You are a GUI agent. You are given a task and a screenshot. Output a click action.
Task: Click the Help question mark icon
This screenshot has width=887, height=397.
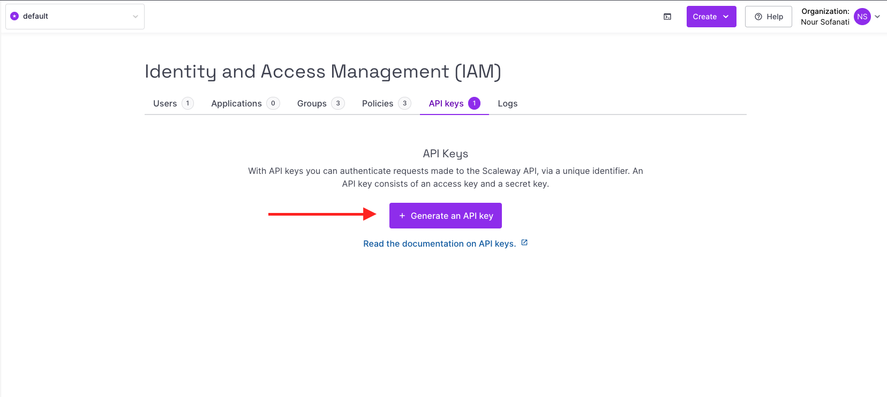click(x=757, y=17)
